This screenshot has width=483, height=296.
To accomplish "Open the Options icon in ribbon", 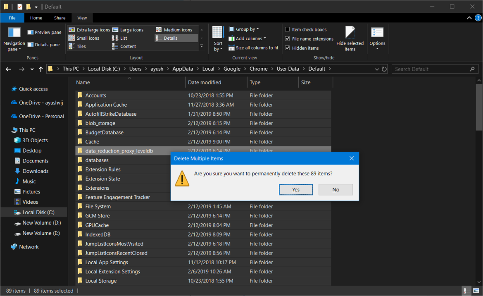I will (x=377, y=33).
